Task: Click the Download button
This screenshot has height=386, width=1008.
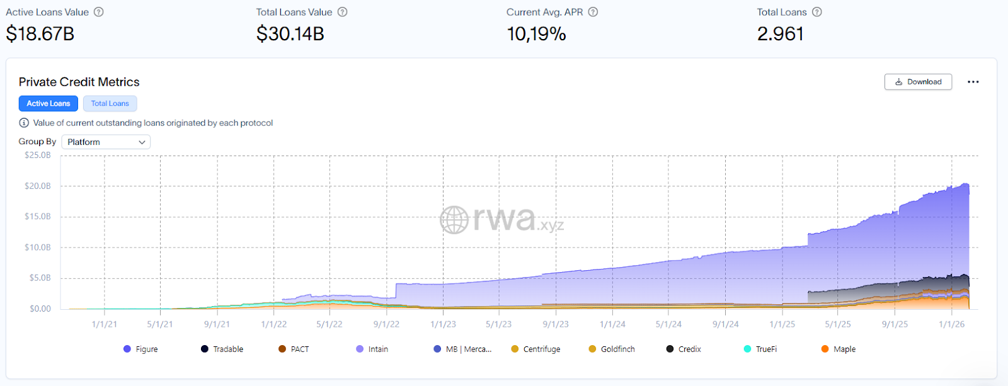Action: [x=918, y=82]
